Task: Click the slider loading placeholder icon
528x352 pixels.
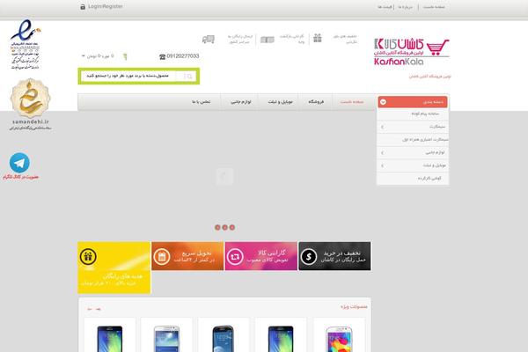Action: tap(224, 176)
